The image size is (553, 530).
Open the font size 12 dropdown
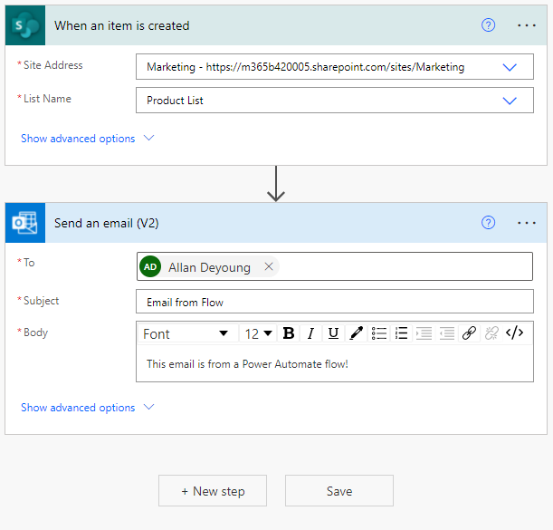point(258,333)
